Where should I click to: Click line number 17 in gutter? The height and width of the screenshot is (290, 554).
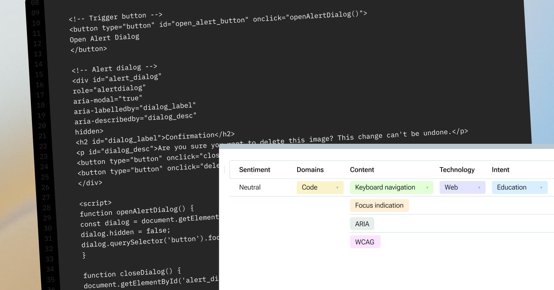40,95
